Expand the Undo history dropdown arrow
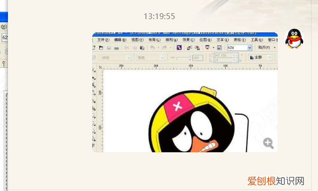Image resolution: width=318 pixels, height=191 pixels. pyautogui.click(x=158, y=48)
